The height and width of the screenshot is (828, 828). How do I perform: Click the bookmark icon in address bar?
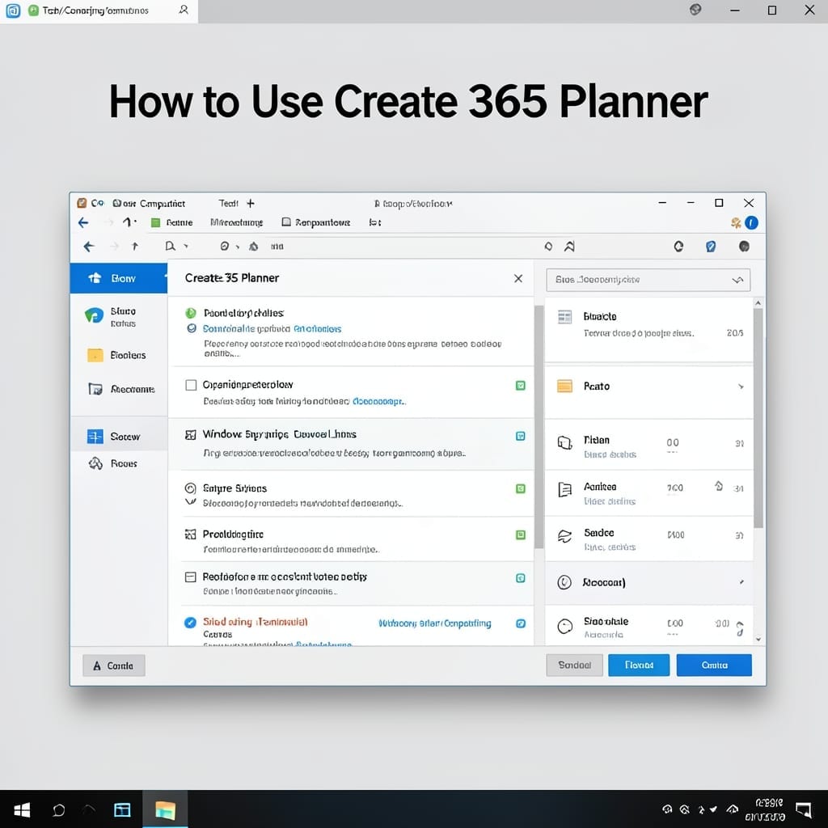coord(569,246)
